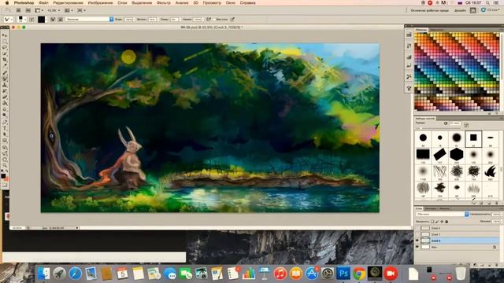Show the hidden Слой 1 layer

(x=417, y=234)
